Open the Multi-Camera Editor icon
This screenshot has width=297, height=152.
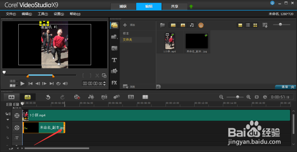click(145, 97)
